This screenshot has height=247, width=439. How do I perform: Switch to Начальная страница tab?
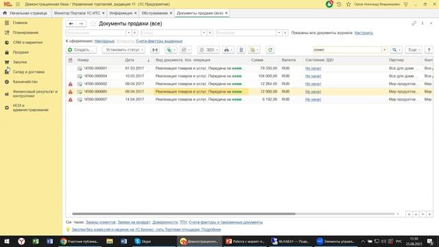point(25,13)
